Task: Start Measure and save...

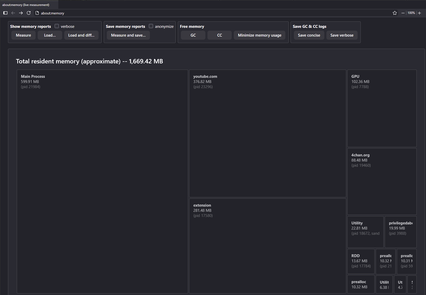Action: [128, 35]
